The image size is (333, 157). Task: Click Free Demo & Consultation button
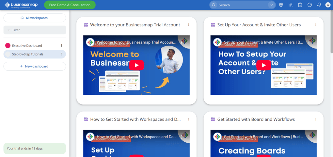tap(70, 5)
